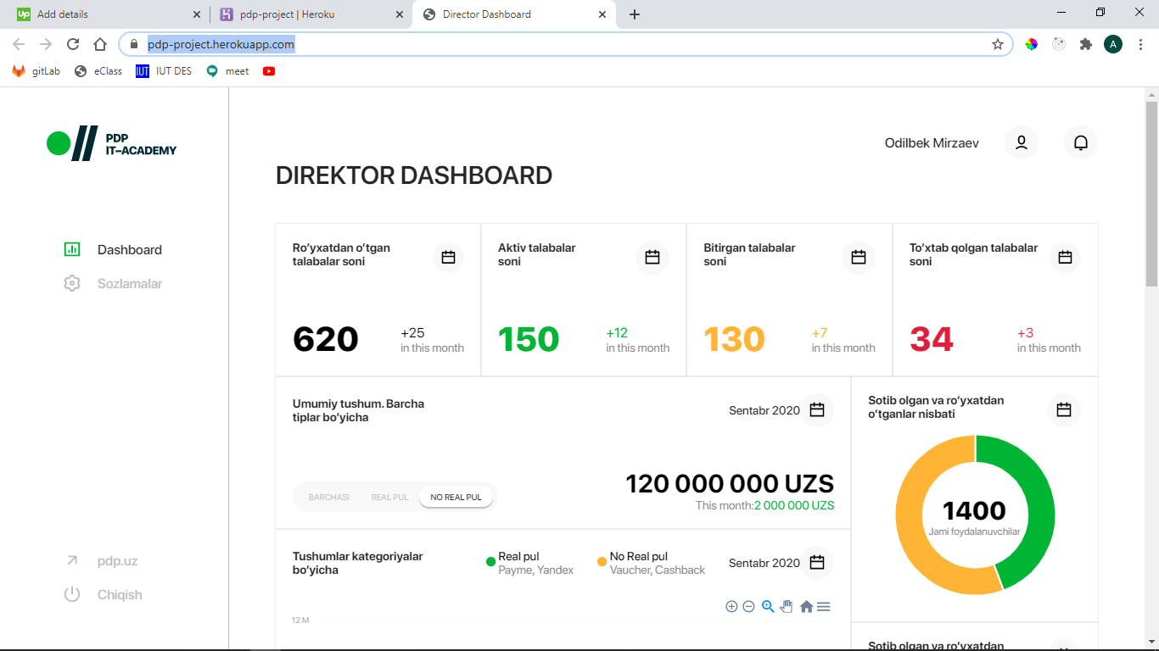
Task: Switch toggle to REAL PUL
Action: click(x=389, y=497)
